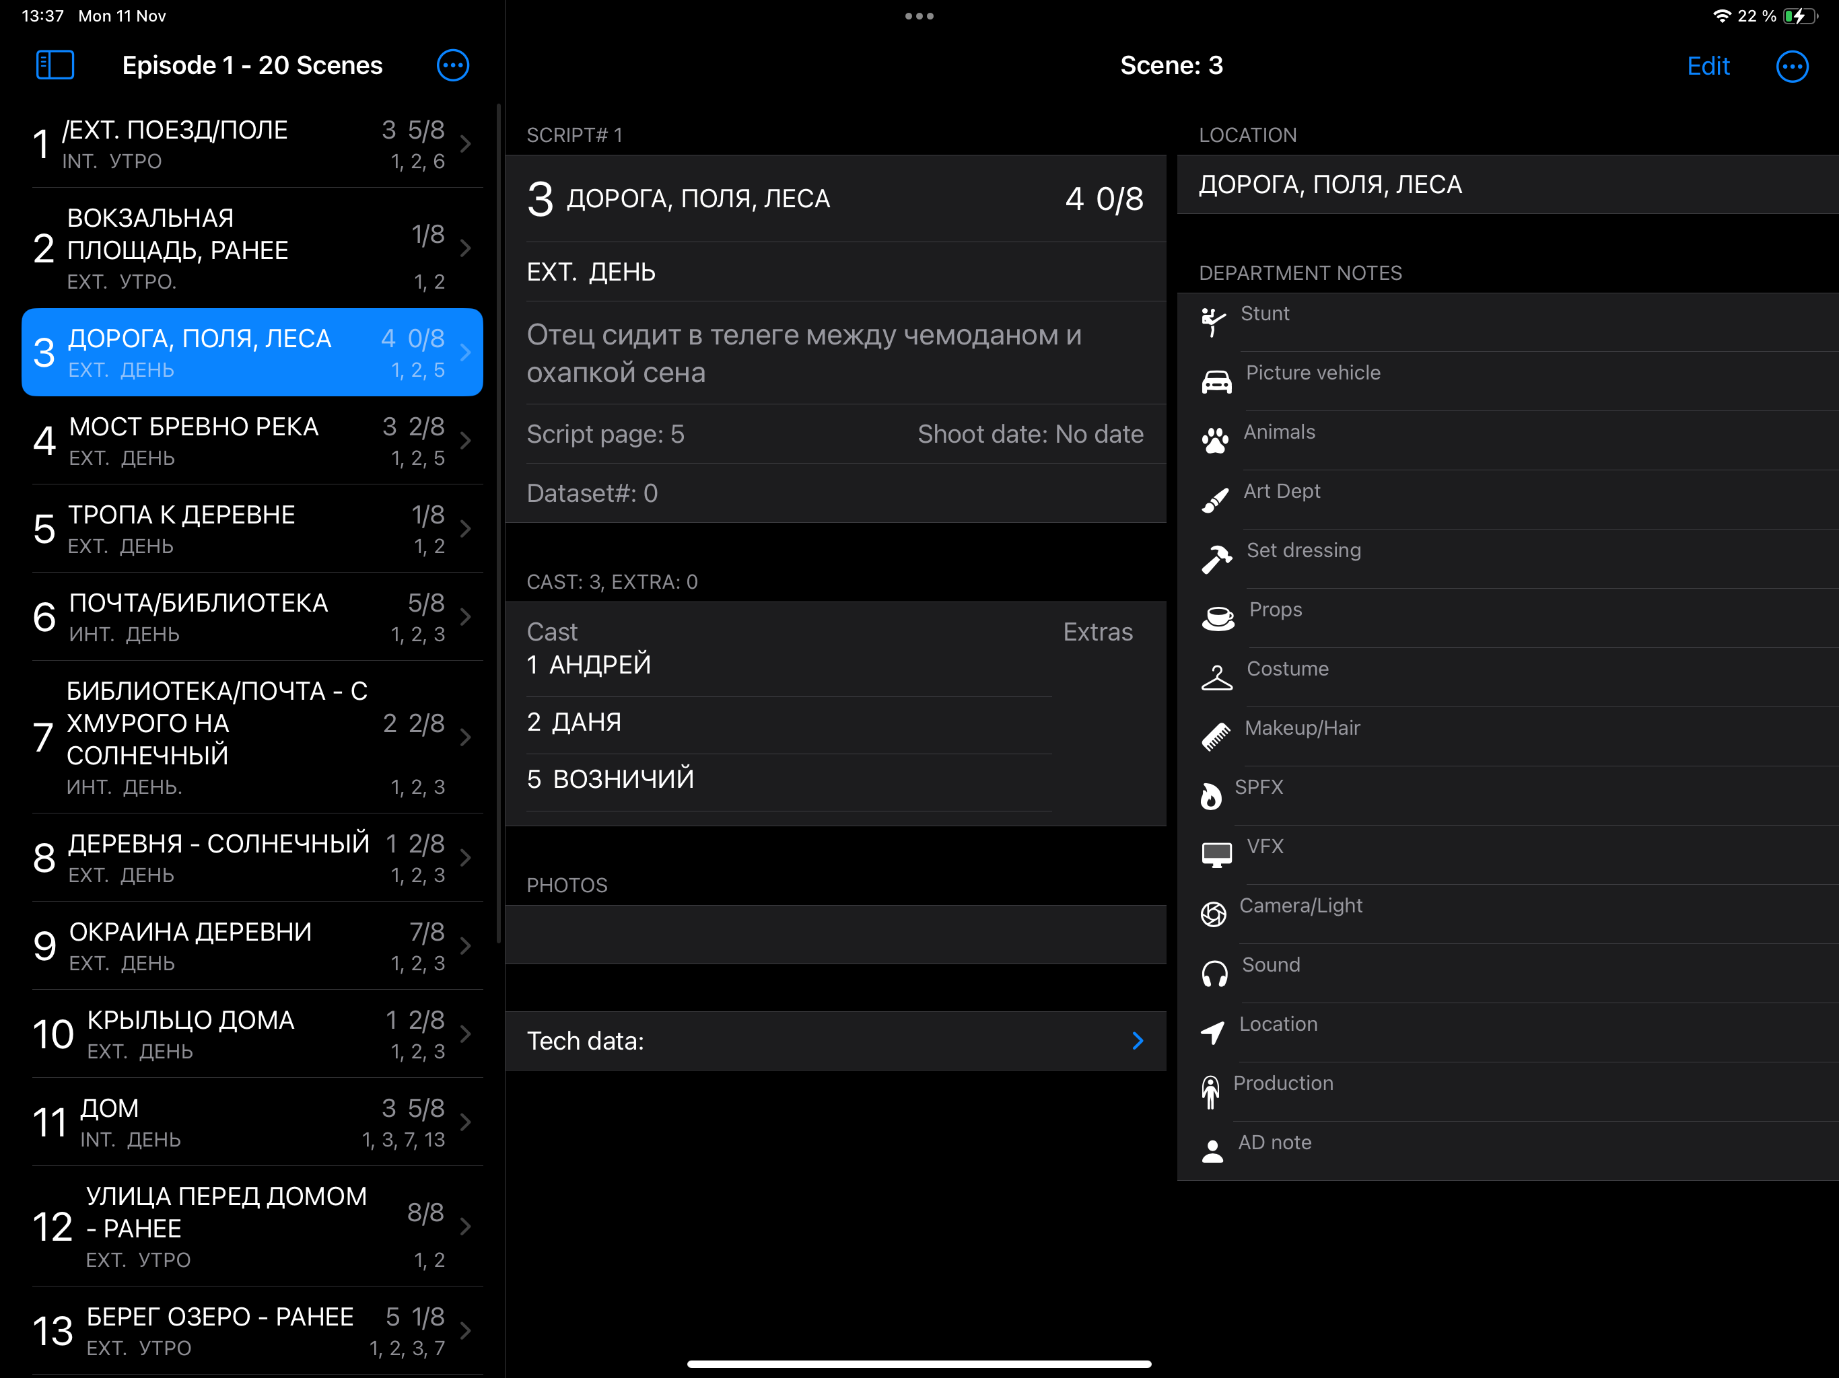Open scene 11 ДОМ chevron
The height and width of the screenshot is (1378, 1839).
466,1122
